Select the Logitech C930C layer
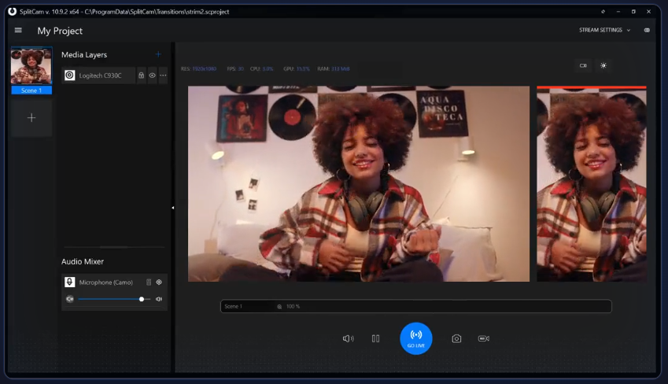The height and width of the screenshot is (384, 668). pos(98,76)
